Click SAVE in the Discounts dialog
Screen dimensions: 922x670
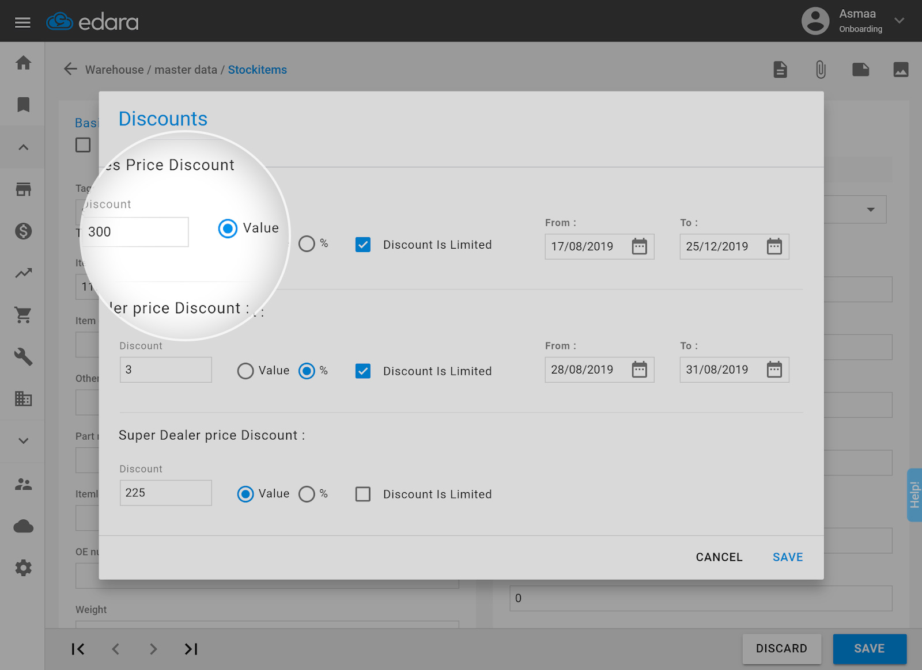tap(787, 557)
